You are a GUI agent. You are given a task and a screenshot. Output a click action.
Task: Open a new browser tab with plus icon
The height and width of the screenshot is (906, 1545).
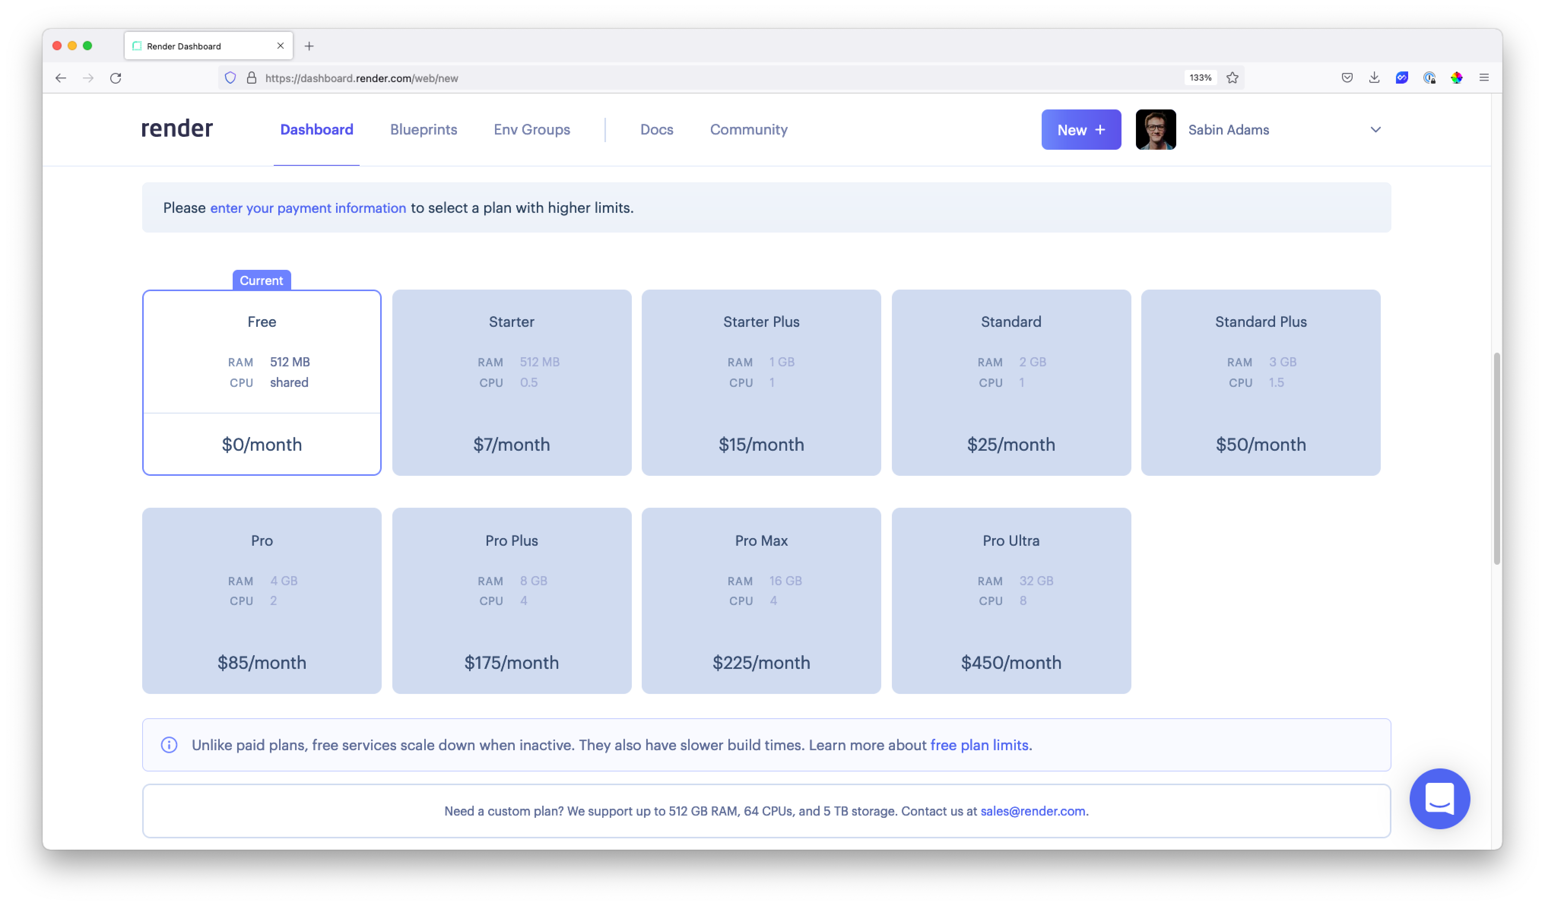pos(309,46)
